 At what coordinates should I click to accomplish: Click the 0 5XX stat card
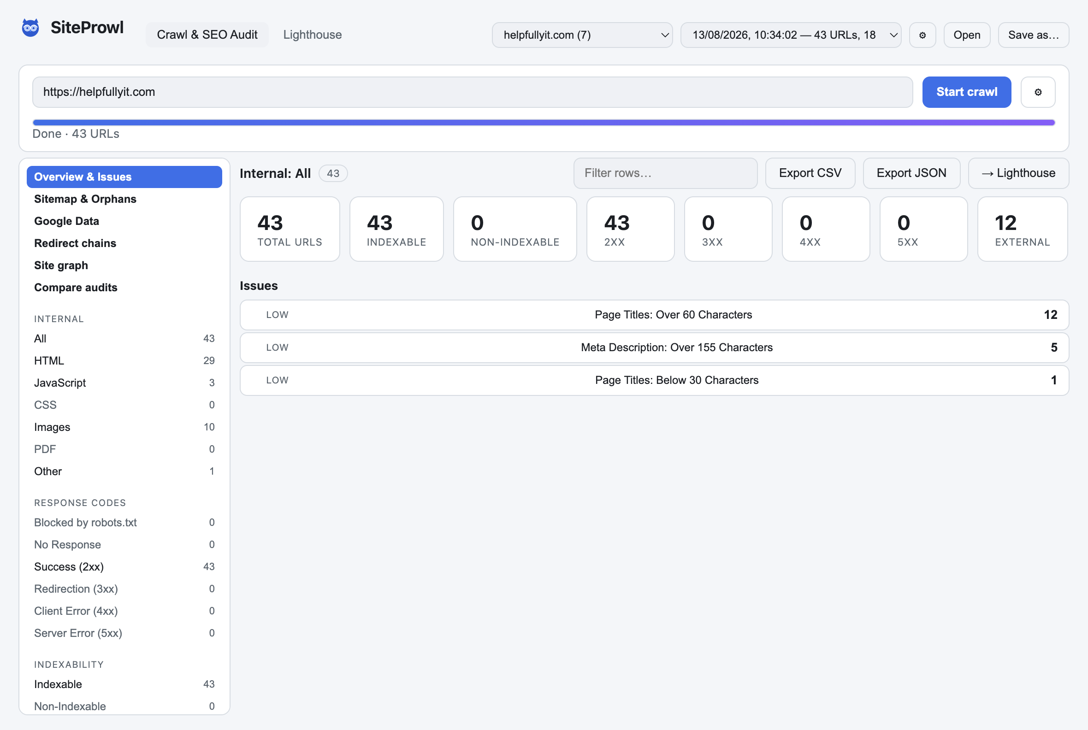click(923, 229)
